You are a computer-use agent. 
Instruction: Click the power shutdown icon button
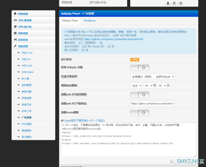click(x=181, y=3)
